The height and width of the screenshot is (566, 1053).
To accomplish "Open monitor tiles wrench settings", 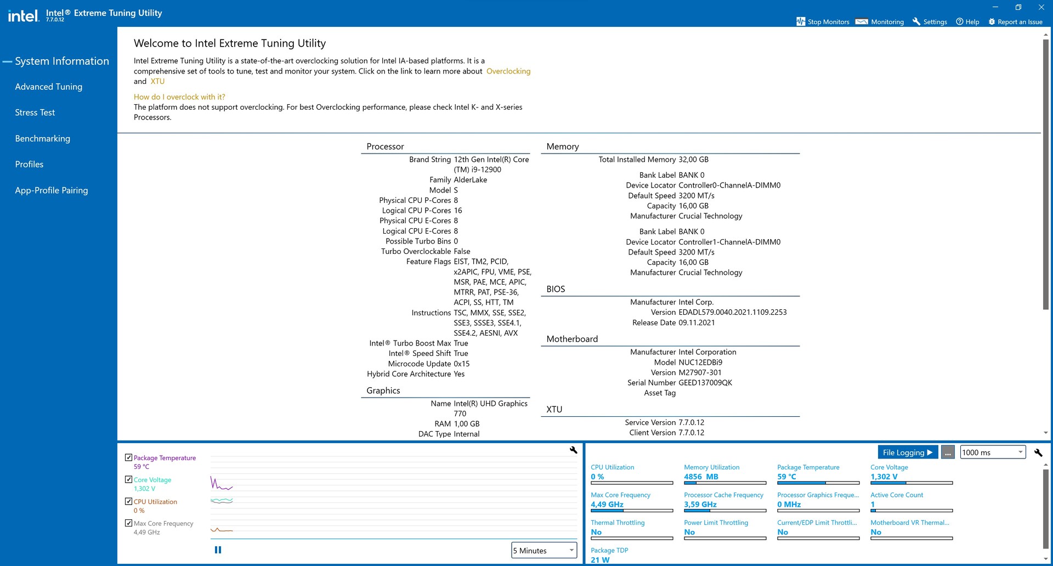I will click(x=1038, y=452).
